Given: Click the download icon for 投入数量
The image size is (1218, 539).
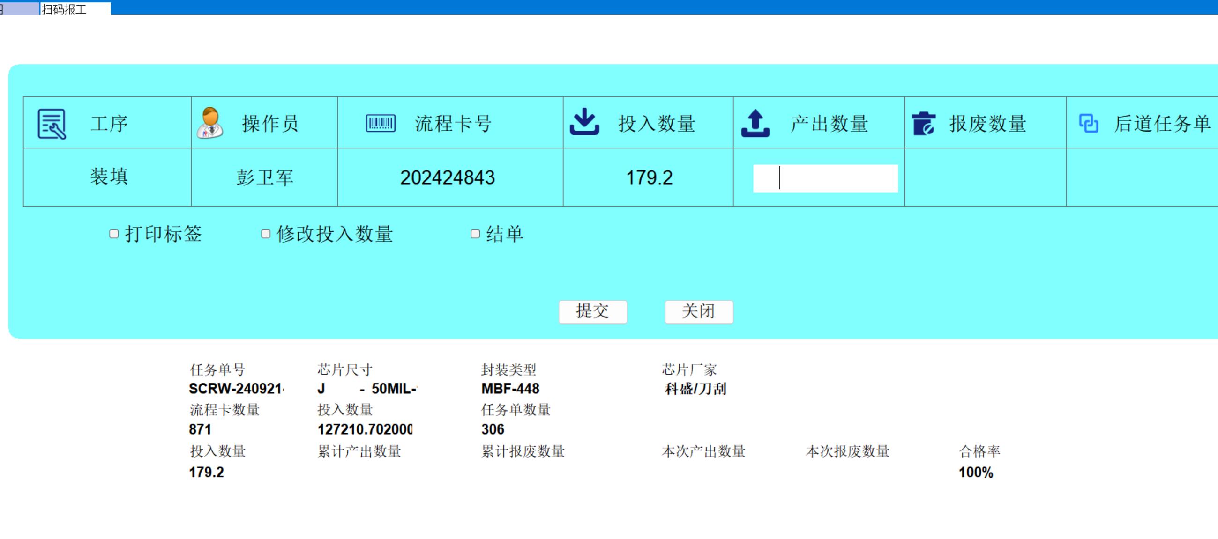Looking at the screenshot, I should click(x=584, y=122).
